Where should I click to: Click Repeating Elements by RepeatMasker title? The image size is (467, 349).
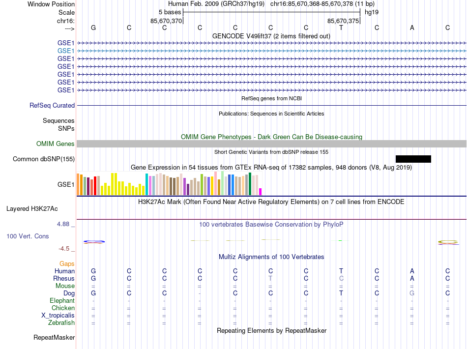(272, 330)
